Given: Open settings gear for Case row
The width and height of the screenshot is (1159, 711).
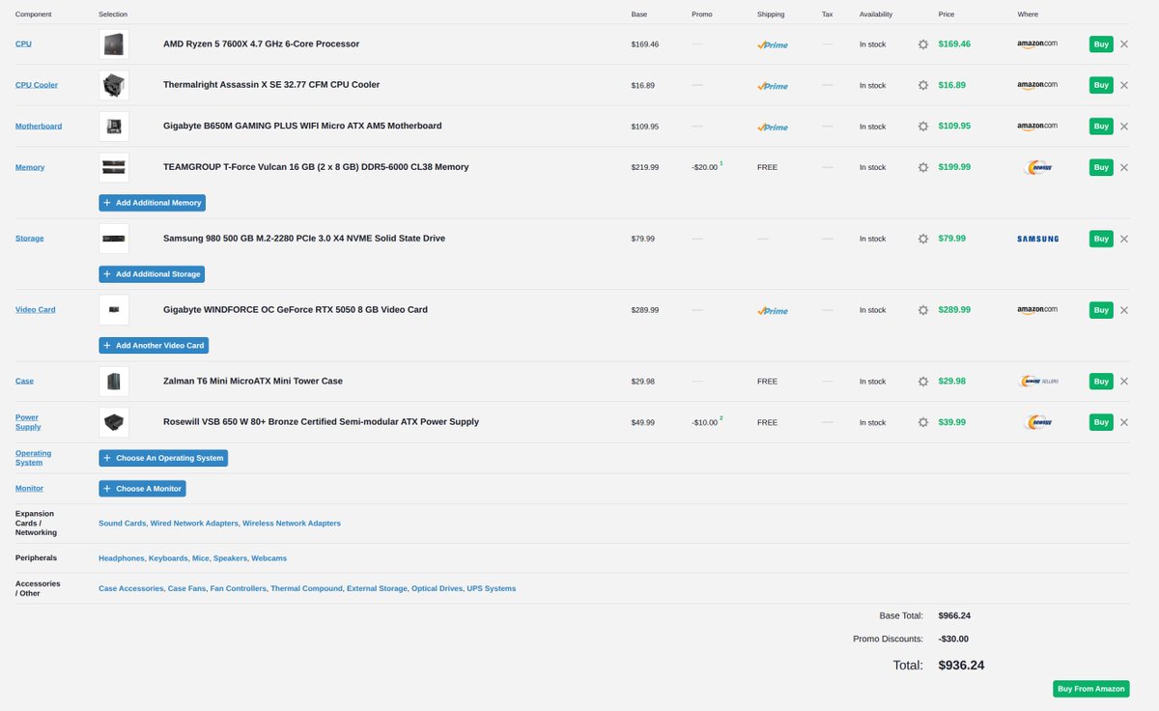Looking at the screenshot, I should click(923, 382).
